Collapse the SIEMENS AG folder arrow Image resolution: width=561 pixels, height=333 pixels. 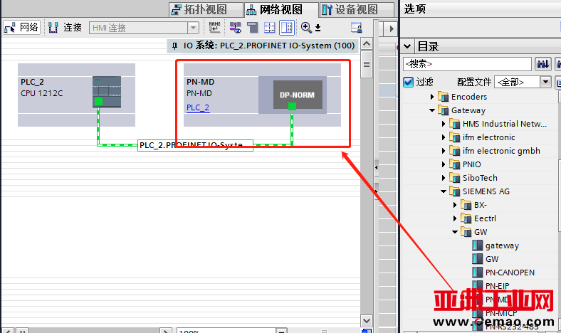pyautogui.click(x=444, y=191)
